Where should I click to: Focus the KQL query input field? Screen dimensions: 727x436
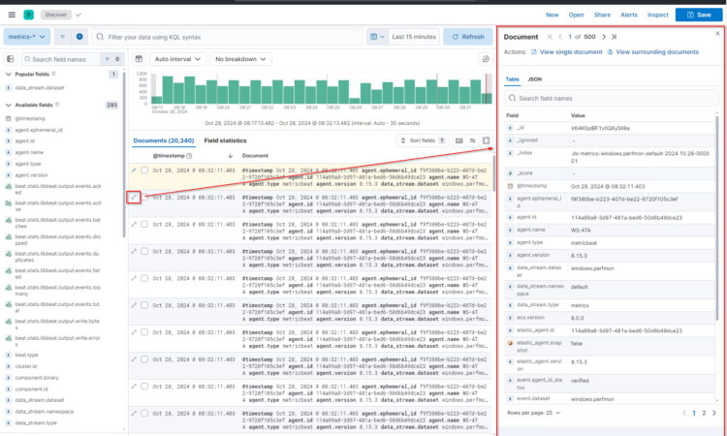pyautogui.click(x=227, y=37)
